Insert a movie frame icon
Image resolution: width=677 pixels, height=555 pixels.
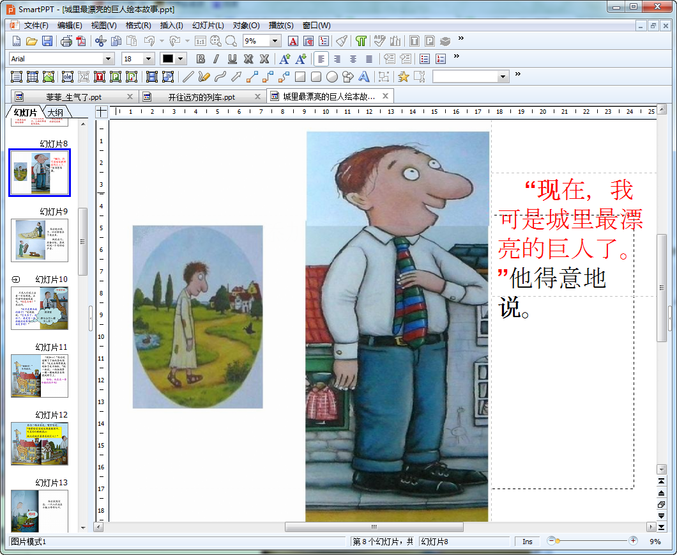click(151, 77)
